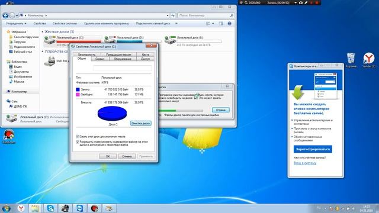Click the recorder zoom magnifier icon
Viewport: 379px width, 213px height.
pyautogui.click(x=246, y=2)
